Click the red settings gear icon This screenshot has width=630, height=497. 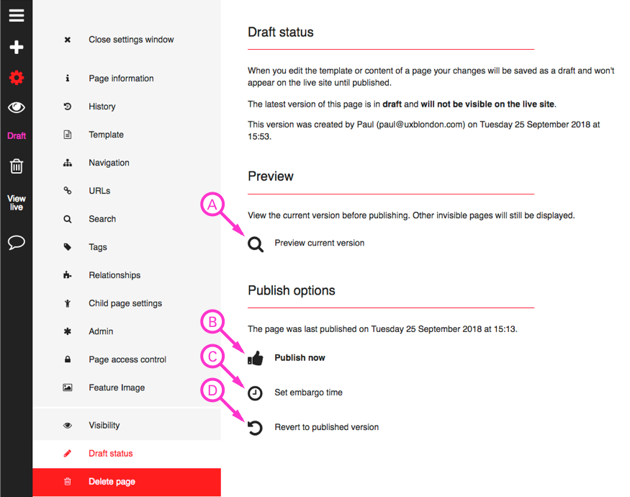(x=16, y=78)
